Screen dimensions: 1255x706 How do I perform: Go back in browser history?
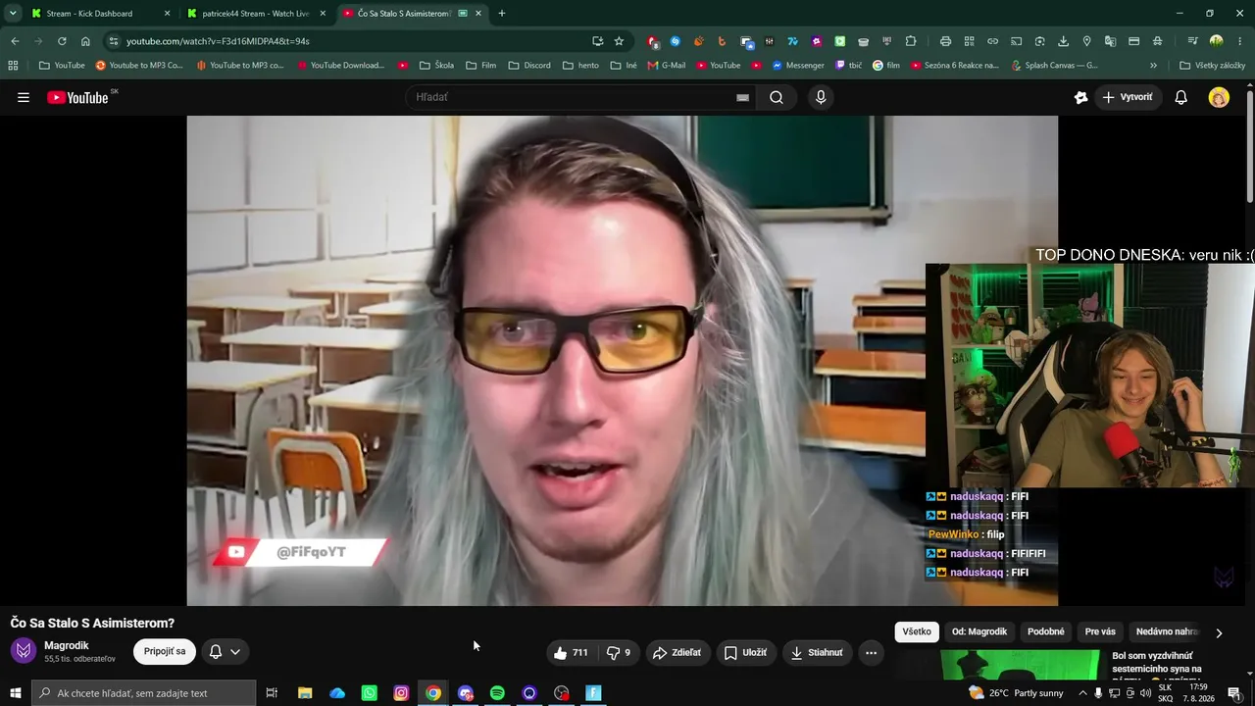[15, 41]
